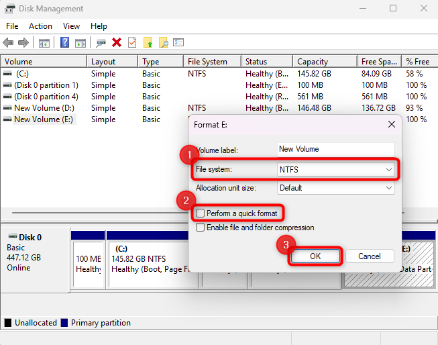Viewport: 438px width, 345px height.
Task: Sort by the Capacity column header
Action: coord(313,62)
